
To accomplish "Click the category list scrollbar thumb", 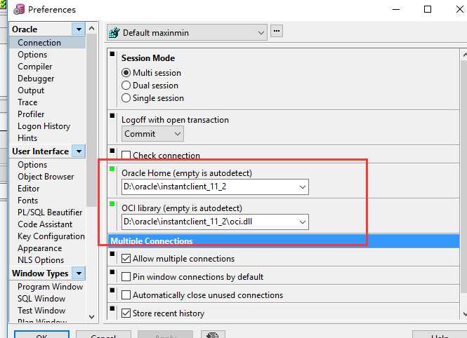I will [x=92, y=120].
